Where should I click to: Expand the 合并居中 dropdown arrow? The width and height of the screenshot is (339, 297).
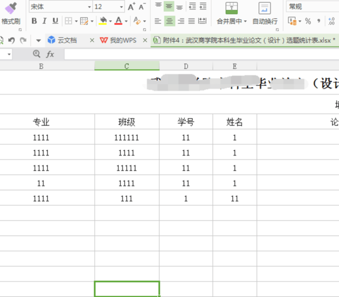click(x=245, y=21)
